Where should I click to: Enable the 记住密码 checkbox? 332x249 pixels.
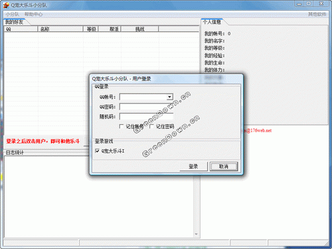(151, 126)
